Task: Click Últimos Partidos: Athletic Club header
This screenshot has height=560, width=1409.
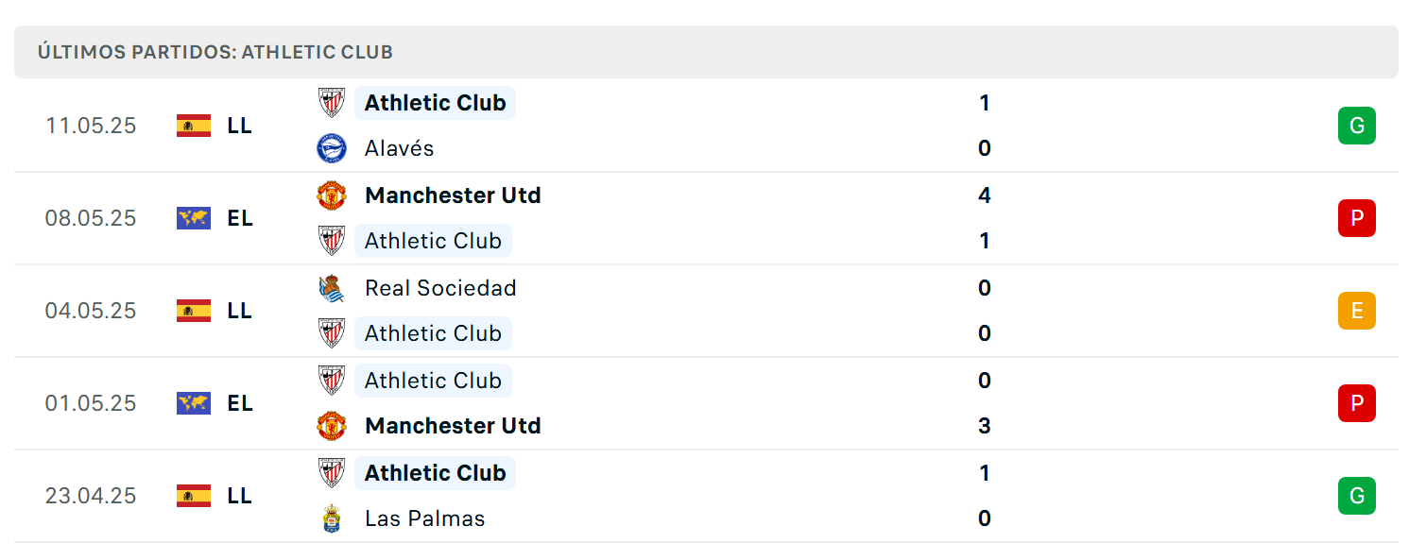Action: click(215, 52)
